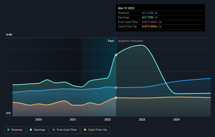This screenshot has width=215, height=137.
Task: Click the pink Free Cash Flow legend dot
Action: pos(54,130)
